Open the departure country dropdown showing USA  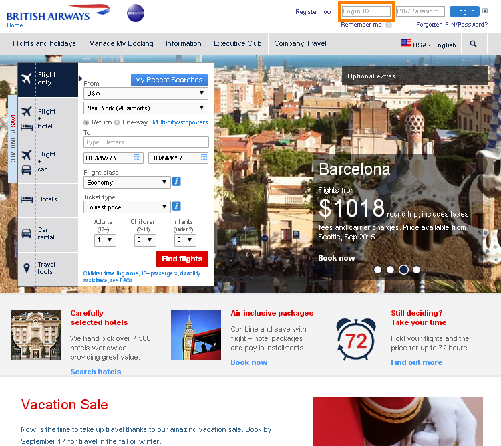(146, 93)
